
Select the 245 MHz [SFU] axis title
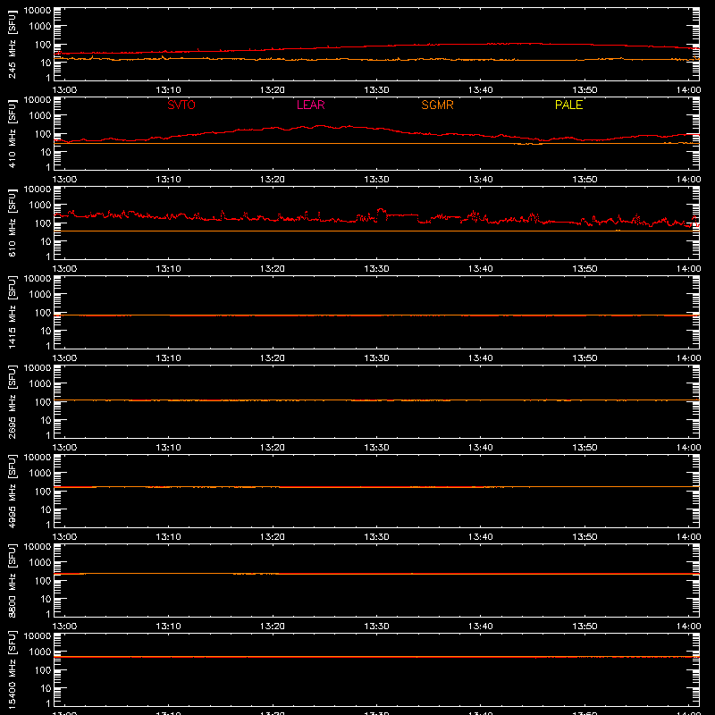[x=12, y=44]
